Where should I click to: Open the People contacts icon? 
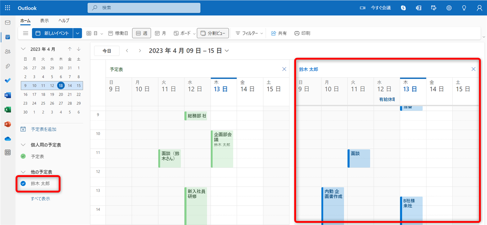(8, 52)
